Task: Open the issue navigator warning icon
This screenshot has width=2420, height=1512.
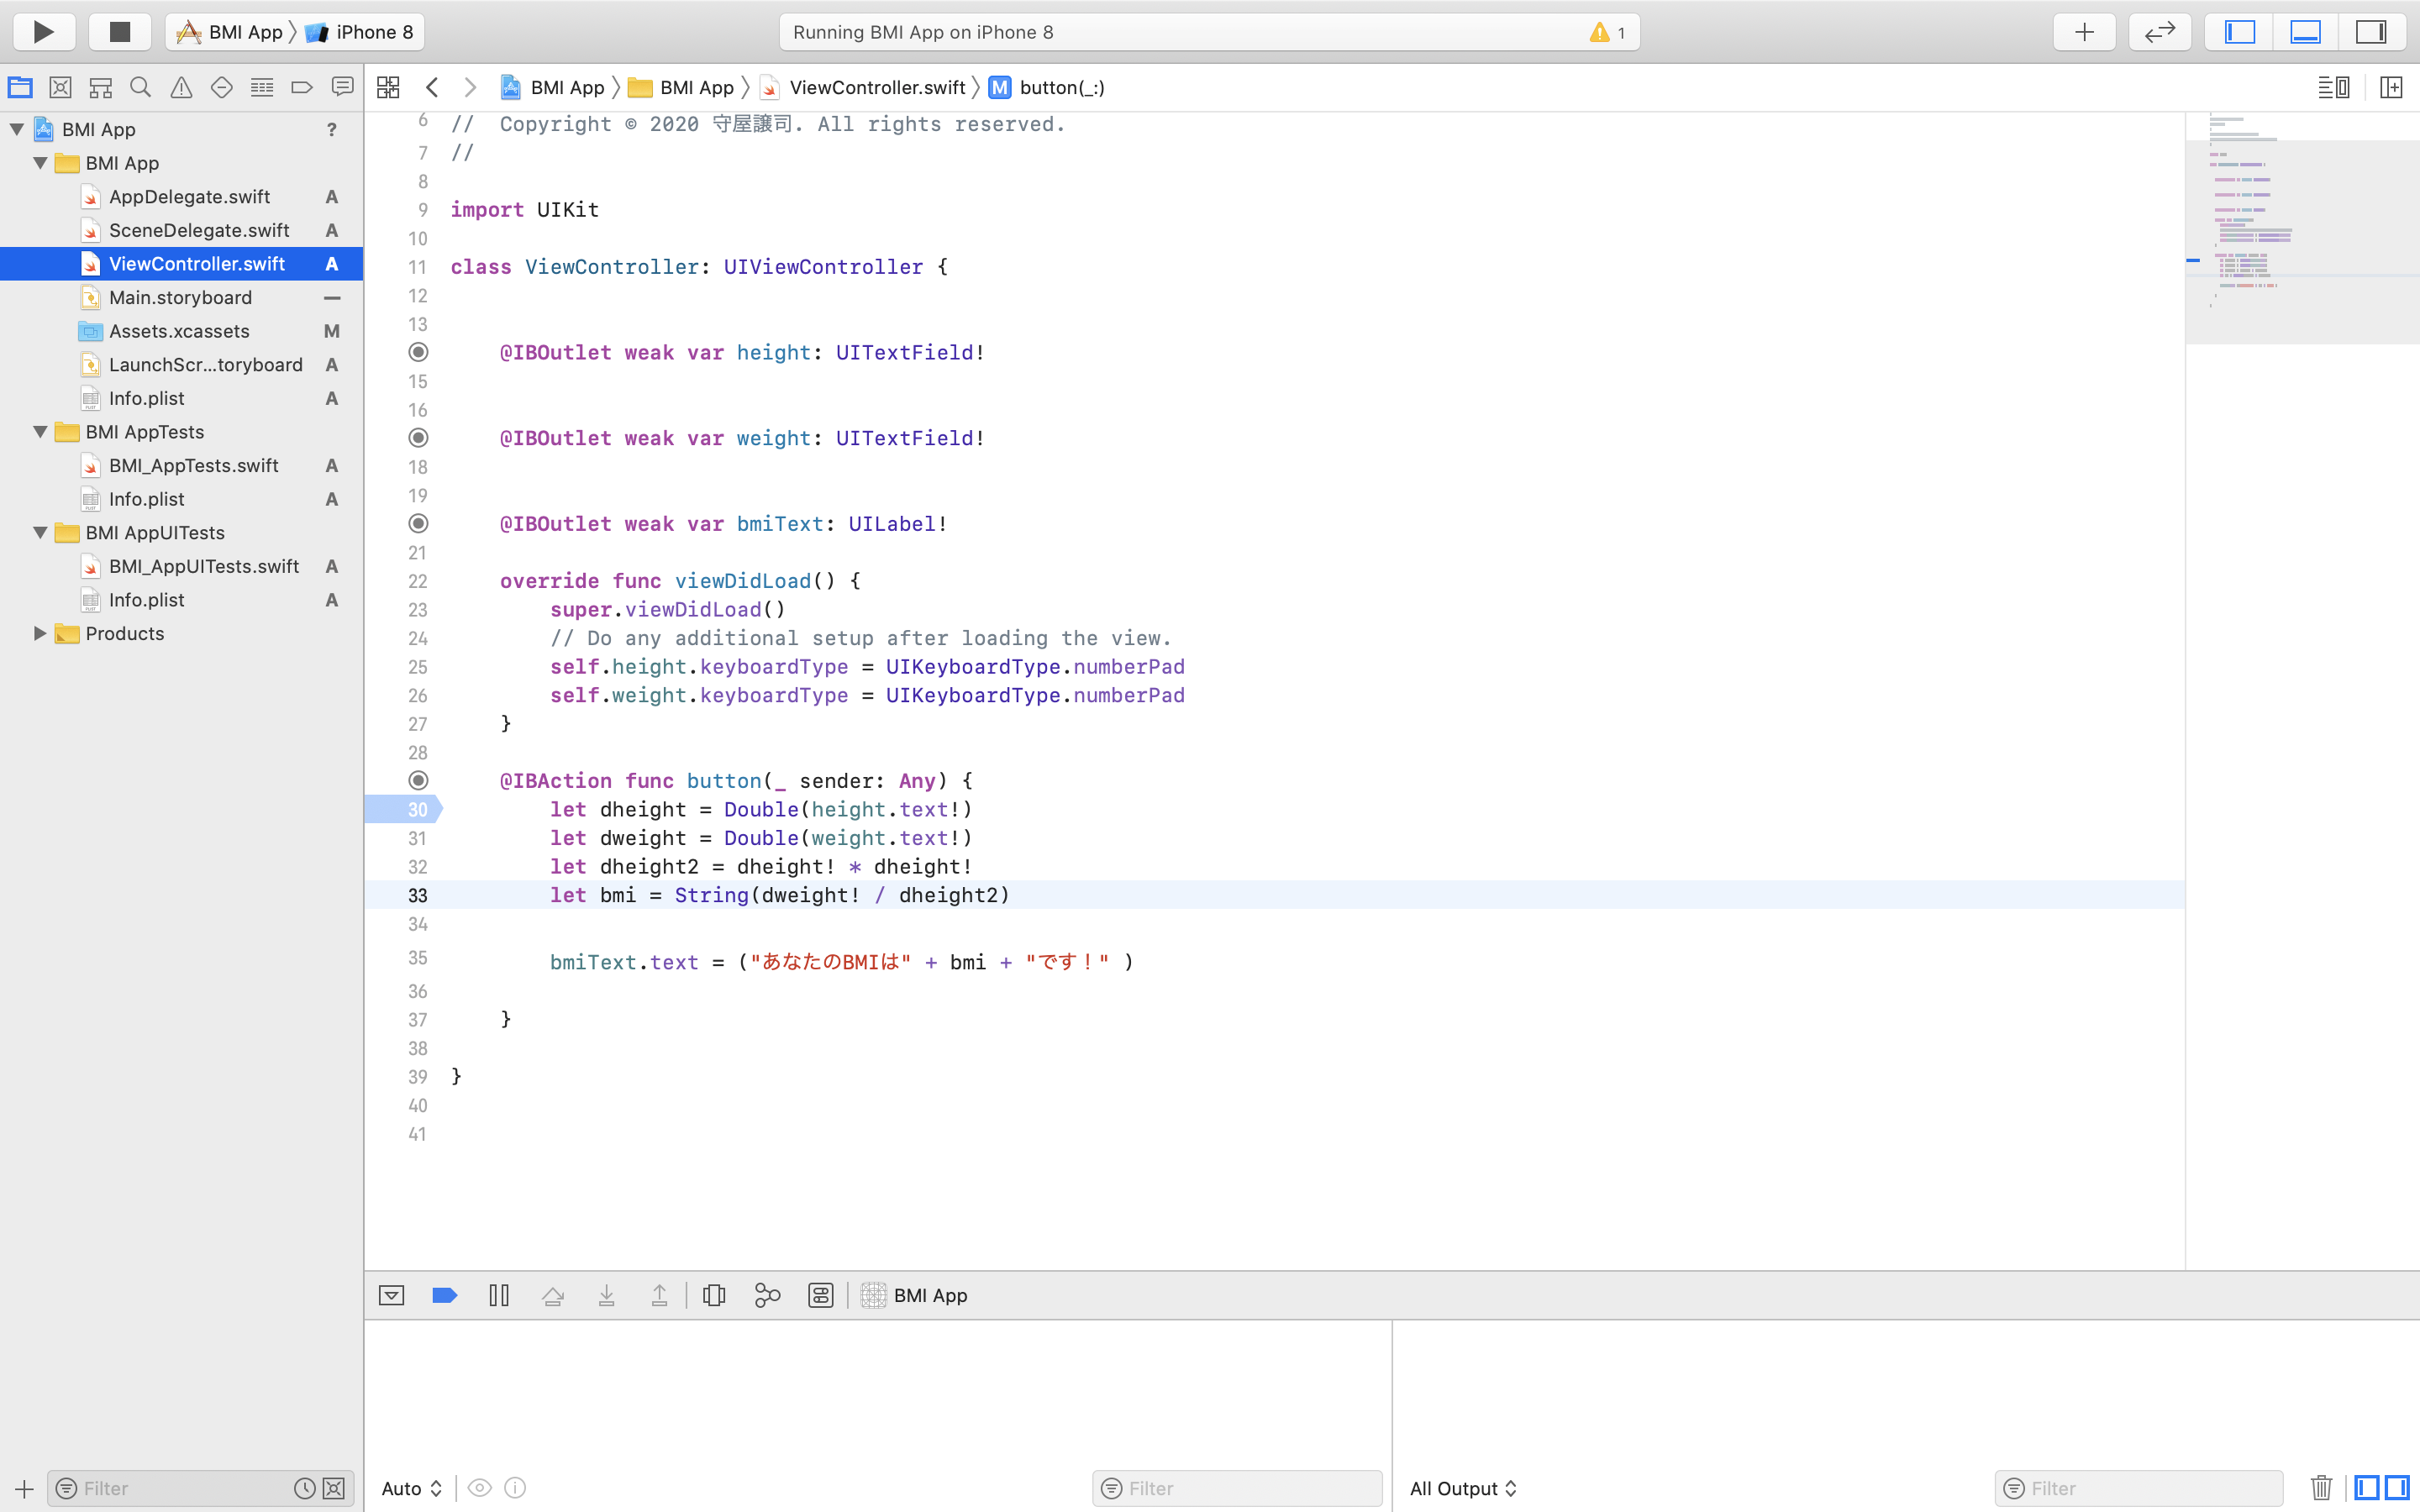Action: (181, 88)
